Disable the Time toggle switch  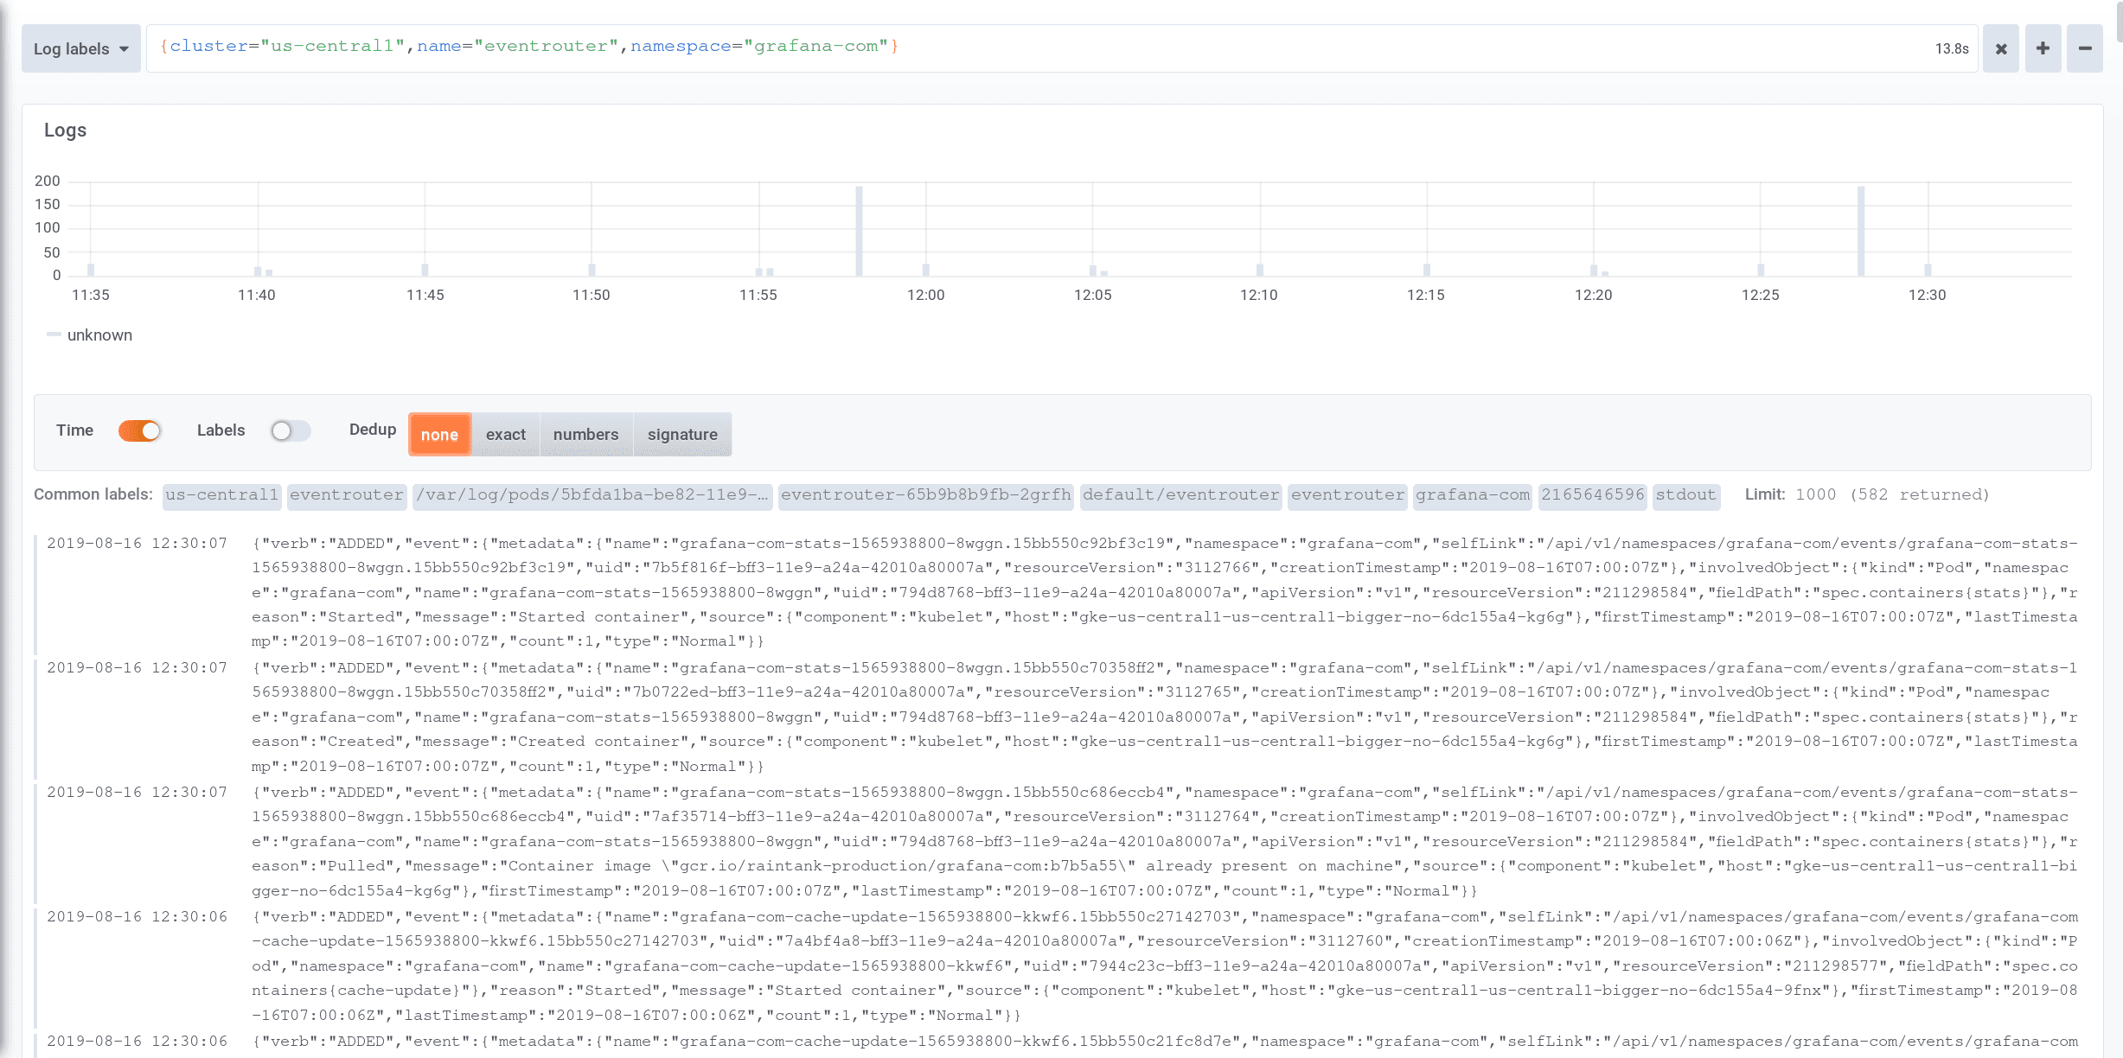click(140, 430)
